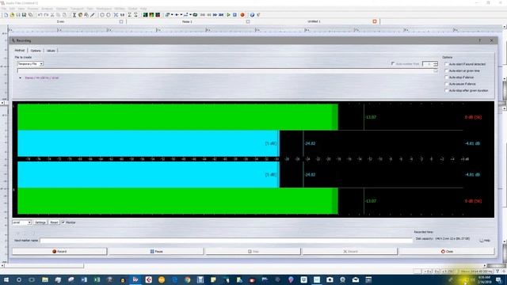Click the blue stop square in toolbar
The image size is (507, 285).
(x=235, y=15)
